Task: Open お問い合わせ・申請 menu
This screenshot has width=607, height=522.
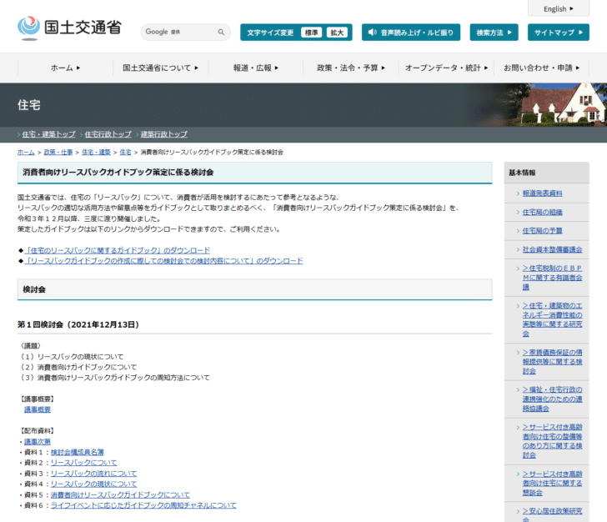Action: pos(541,68)
